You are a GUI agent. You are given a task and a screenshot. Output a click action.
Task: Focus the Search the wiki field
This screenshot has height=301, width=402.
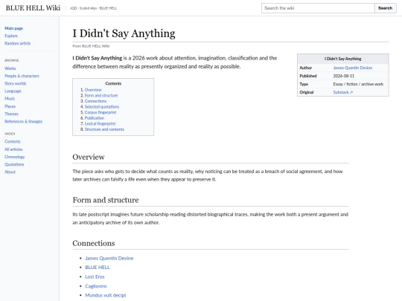[318, 8]
